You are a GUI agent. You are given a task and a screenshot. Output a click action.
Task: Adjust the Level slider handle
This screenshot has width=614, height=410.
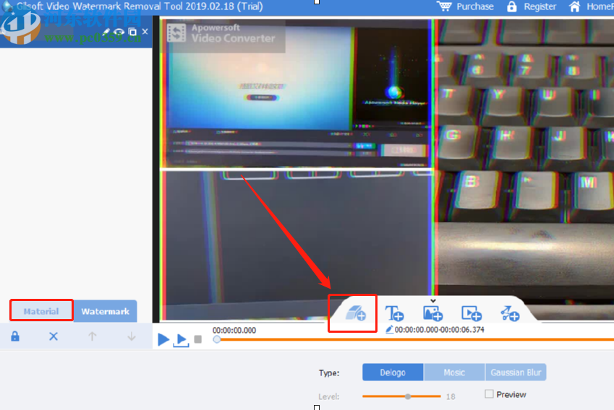pyautogui.click(x=408, y=396)
